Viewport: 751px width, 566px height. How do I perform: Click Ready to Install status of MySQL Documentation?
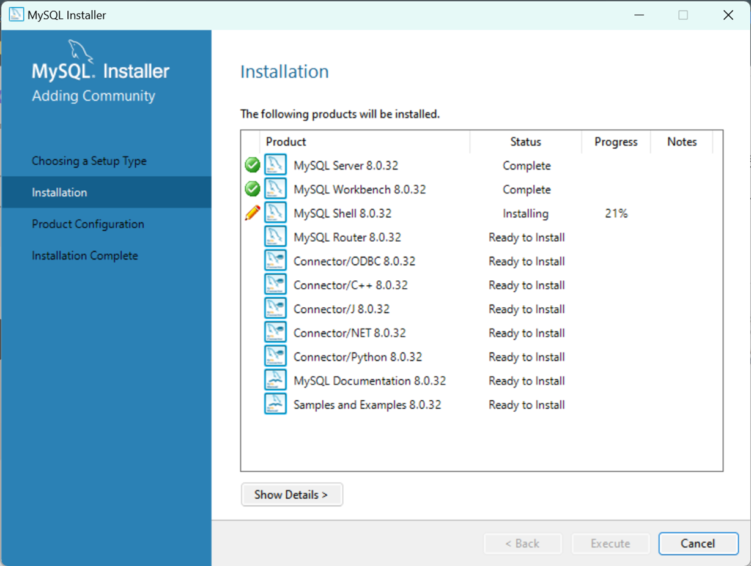click(527, 381)
